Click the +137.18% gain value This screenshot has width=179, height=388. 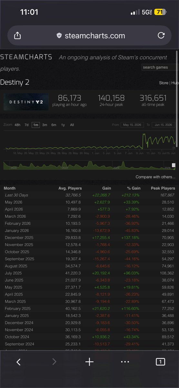[x=131, y=238]
